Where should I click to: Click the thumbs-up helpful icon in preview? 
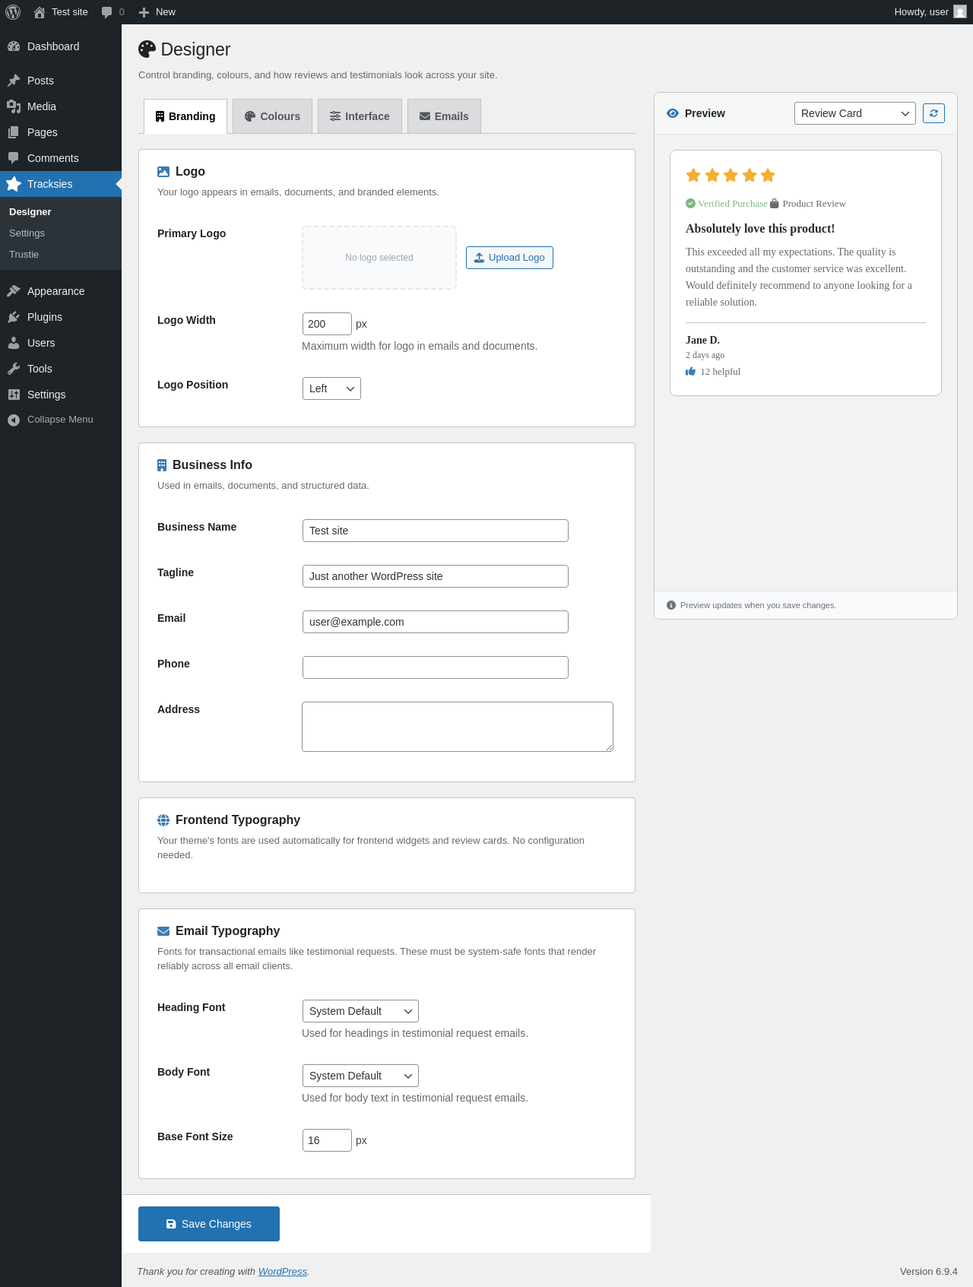pos(690,372)
